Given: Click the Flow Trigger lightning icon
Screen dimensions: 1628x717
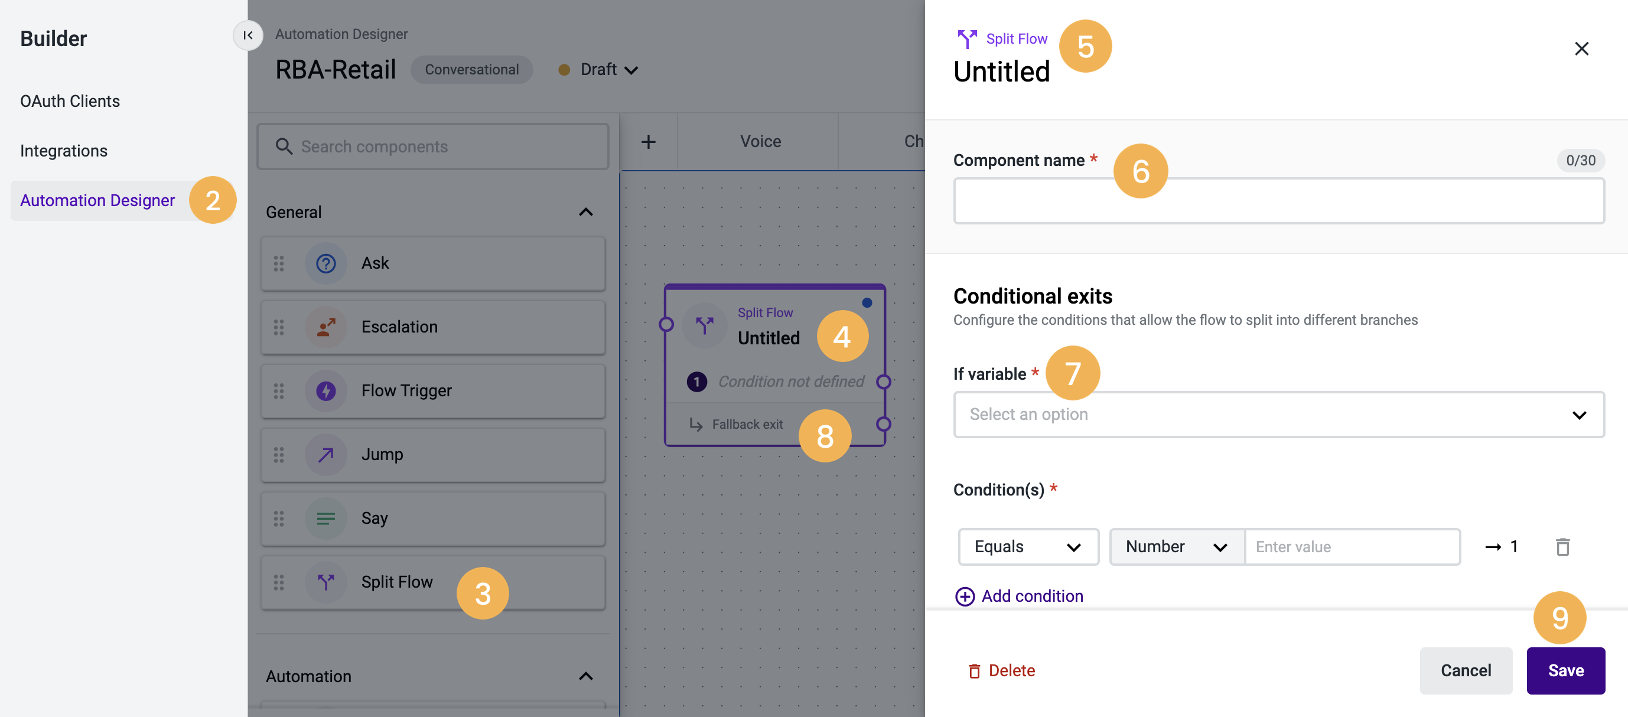Looking at the screenshot, I should tap(325, 390).
